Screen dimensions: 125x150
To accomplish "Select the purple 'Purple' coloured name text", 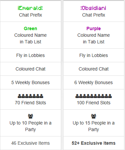I will click(94, 29).
